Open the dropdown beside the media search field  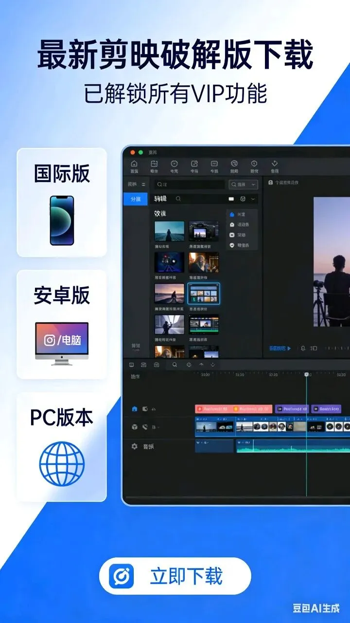click(x=244, y=184)
